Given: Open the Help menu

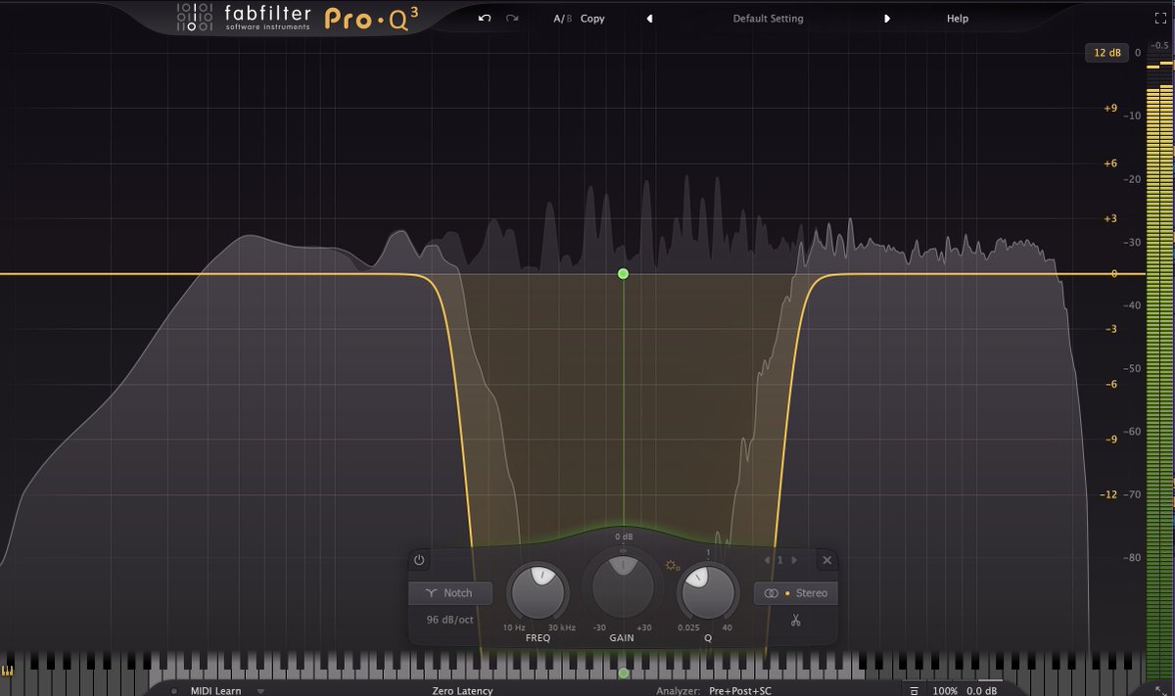Looking at the screenshot, I should (x=958, y=19).
